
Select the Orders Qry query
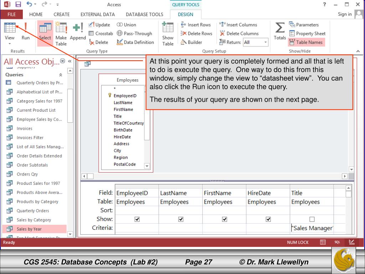[35, 174]
